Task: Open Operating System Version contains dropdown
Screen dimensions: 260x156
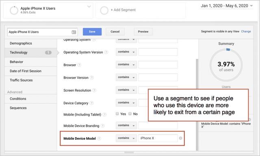Action: (x=126, y=52)
